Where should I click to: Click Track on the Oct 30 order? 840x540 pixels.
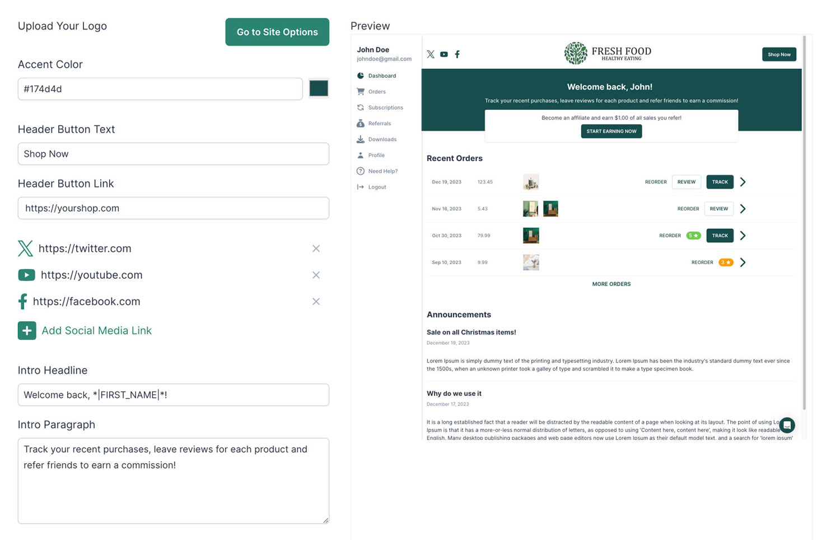pyautogui.click(x=720, y=236)
